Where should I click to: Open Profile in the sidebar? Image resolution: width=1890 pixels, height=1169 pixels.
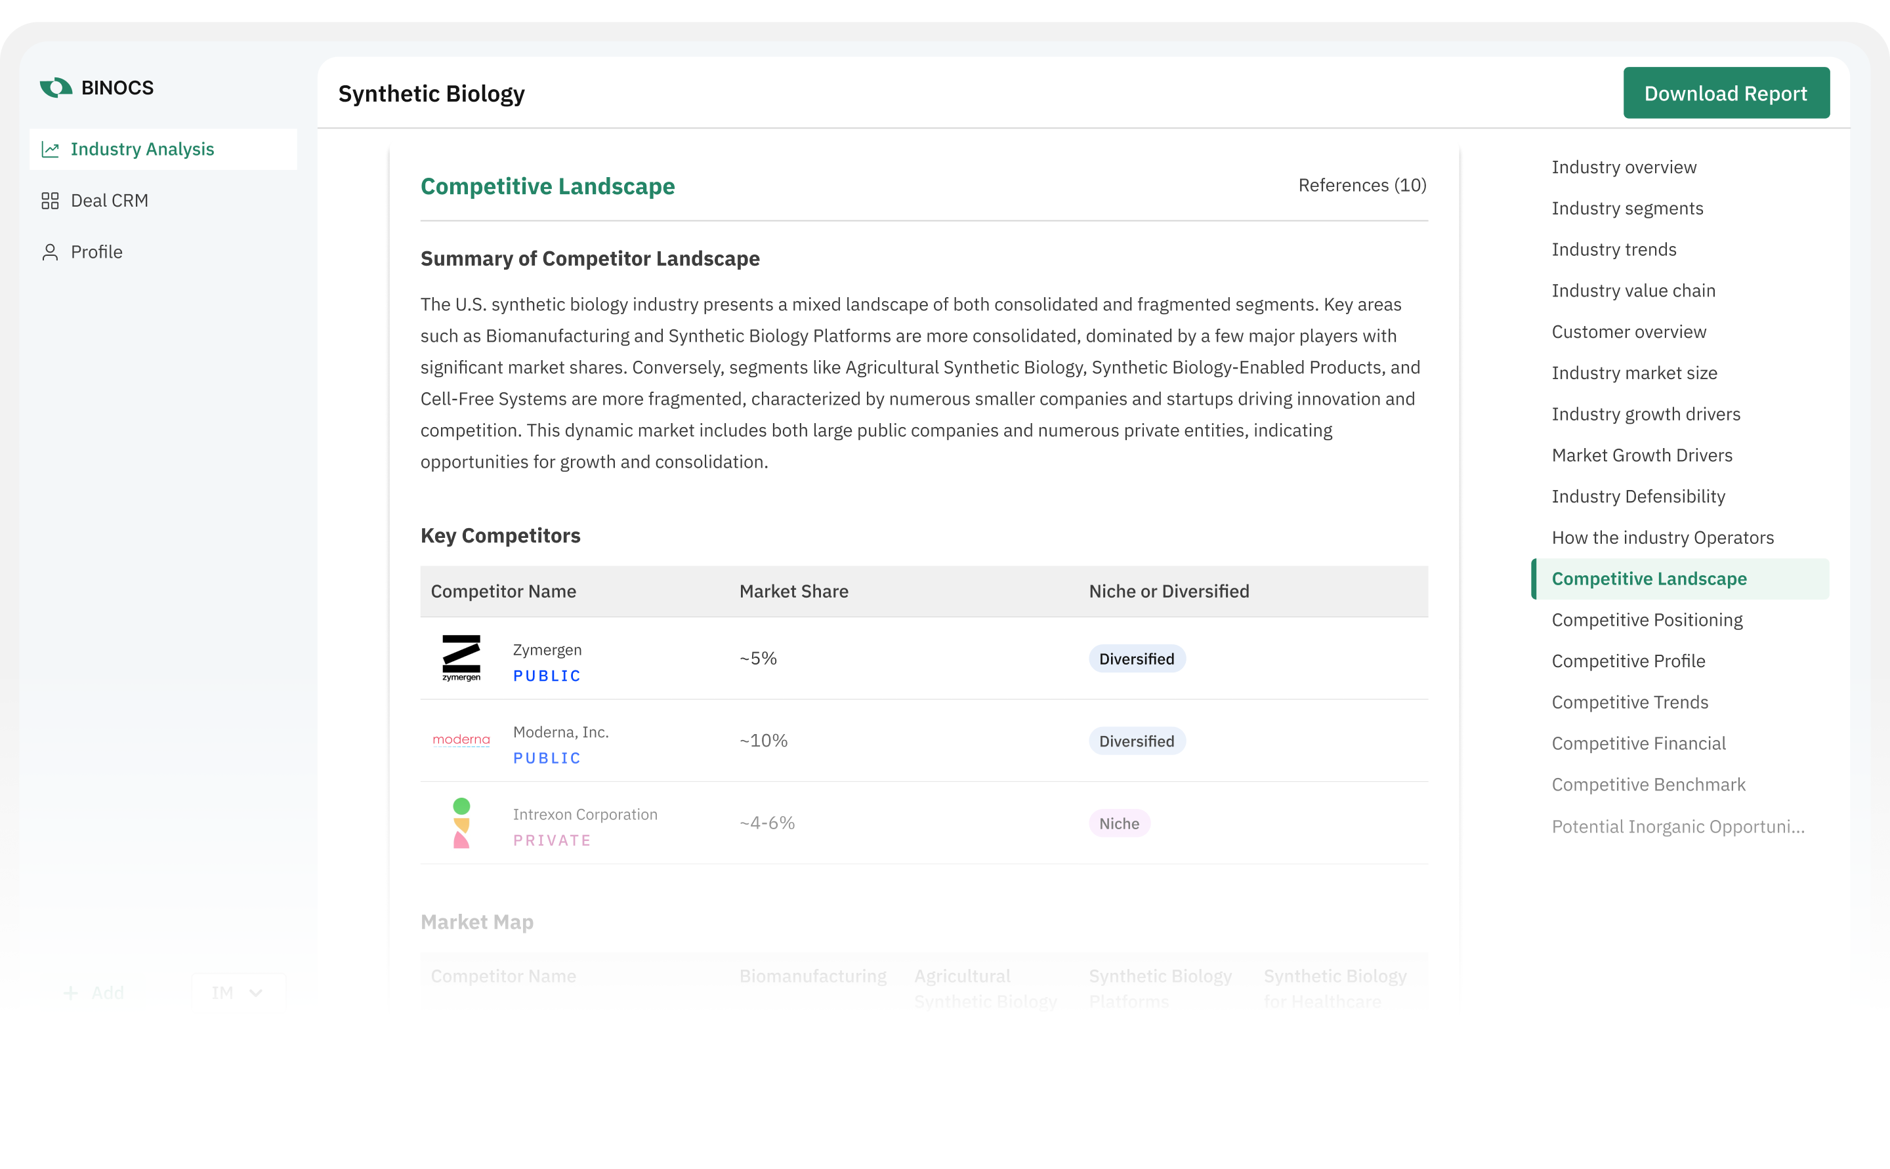click(x=163, y=252)
